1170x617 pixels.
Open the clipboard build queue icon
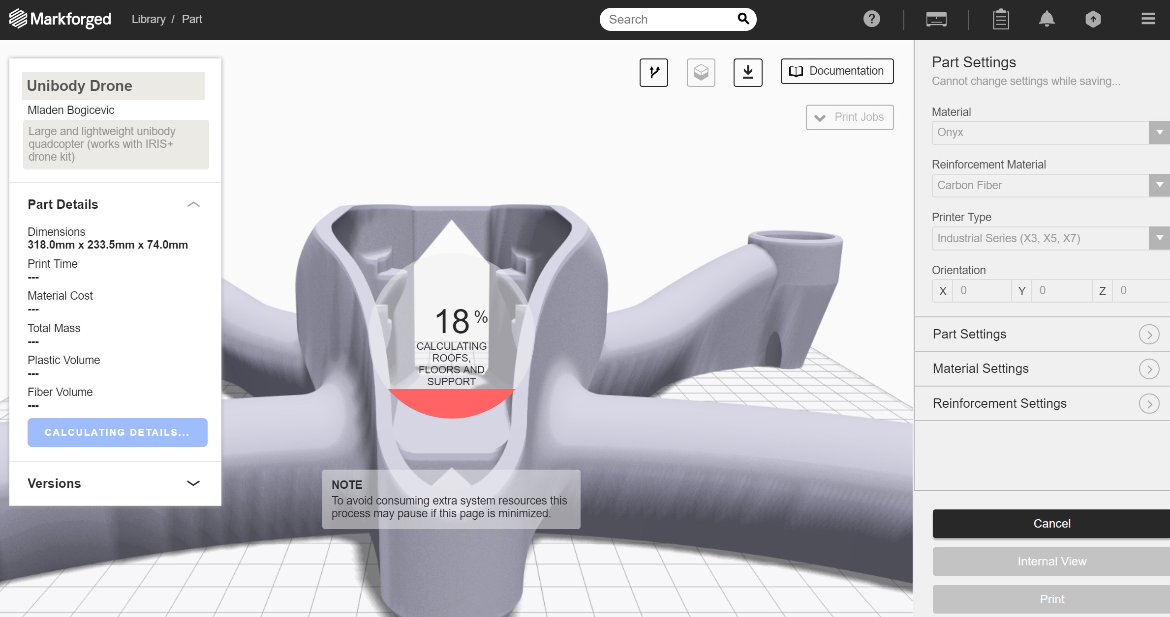point(1000,20)
